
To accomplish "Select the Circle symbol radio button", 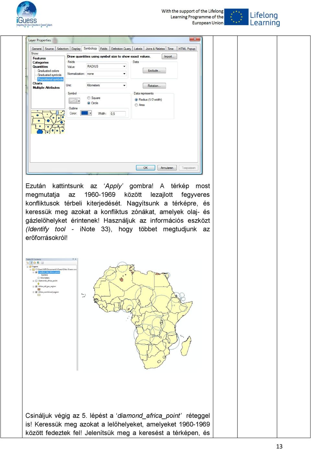I will [89, 103].
